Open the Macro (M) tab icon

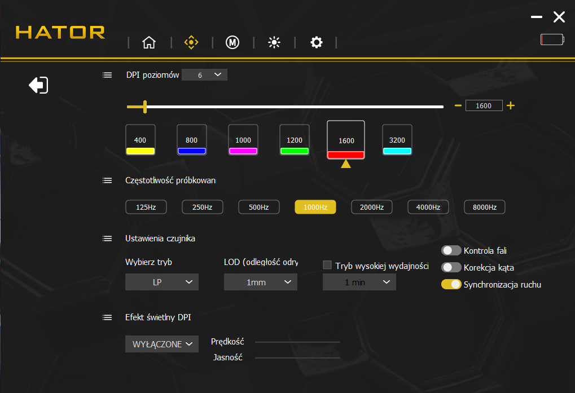[232, 42]
